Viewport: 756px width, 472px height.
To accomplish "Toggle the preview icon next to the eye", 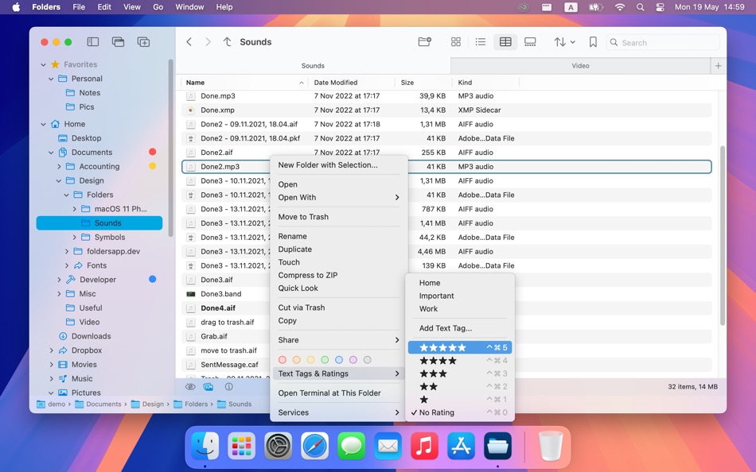I will (208, 388).
